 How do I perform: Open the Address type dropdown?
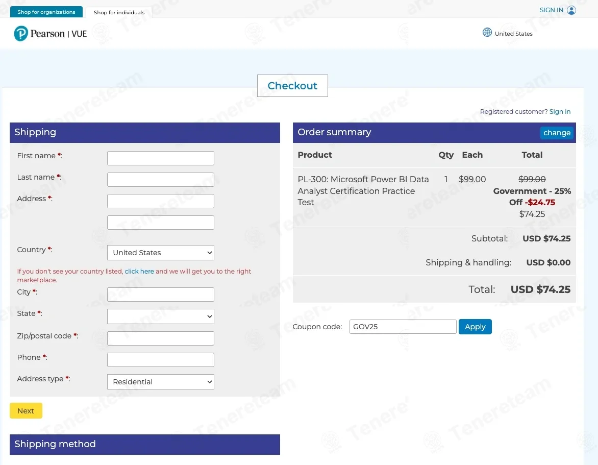[161, 382]
